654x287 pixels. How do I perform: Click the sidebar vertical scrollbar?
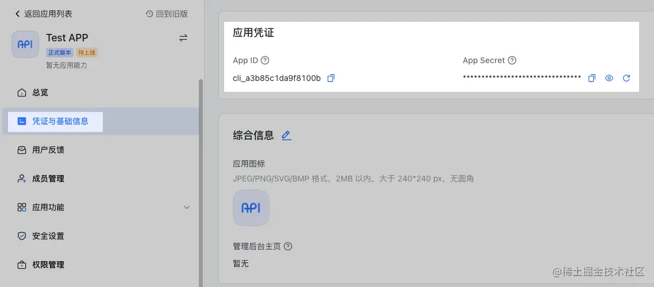(x=201, y=183)
